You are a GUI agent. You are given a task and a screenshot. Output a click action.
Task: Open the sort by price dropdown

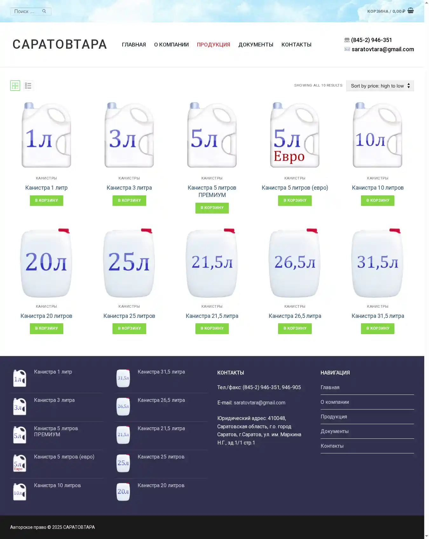tap(380, 86)
